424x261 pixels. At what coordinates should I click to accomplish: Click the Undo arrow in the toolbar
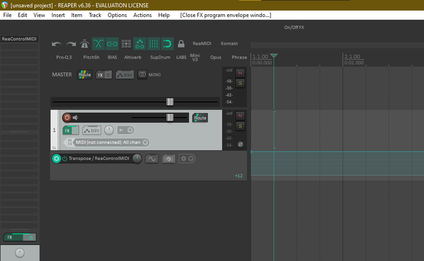[57, 44]
